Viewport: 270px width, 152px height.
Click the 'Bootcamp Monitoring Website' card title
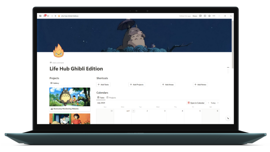pos(66,109)
